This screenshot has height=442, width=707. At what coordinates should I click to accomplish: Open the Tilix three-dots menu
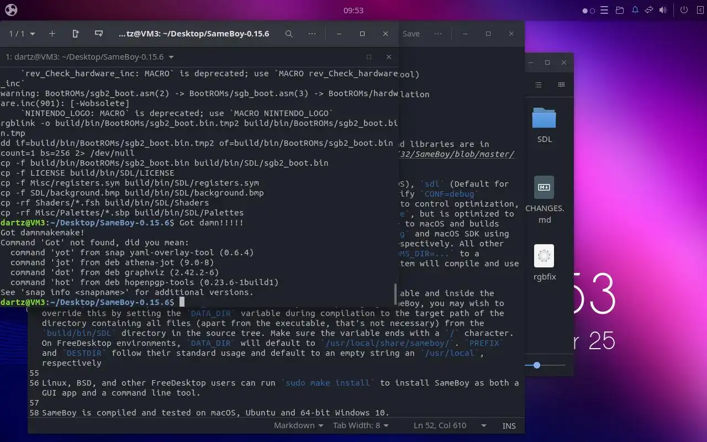coord(312,34)
